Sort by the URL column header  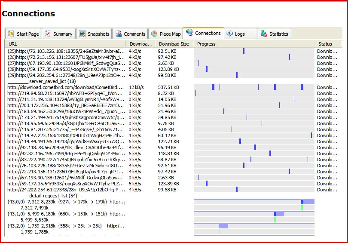click(x=65, y=44)
